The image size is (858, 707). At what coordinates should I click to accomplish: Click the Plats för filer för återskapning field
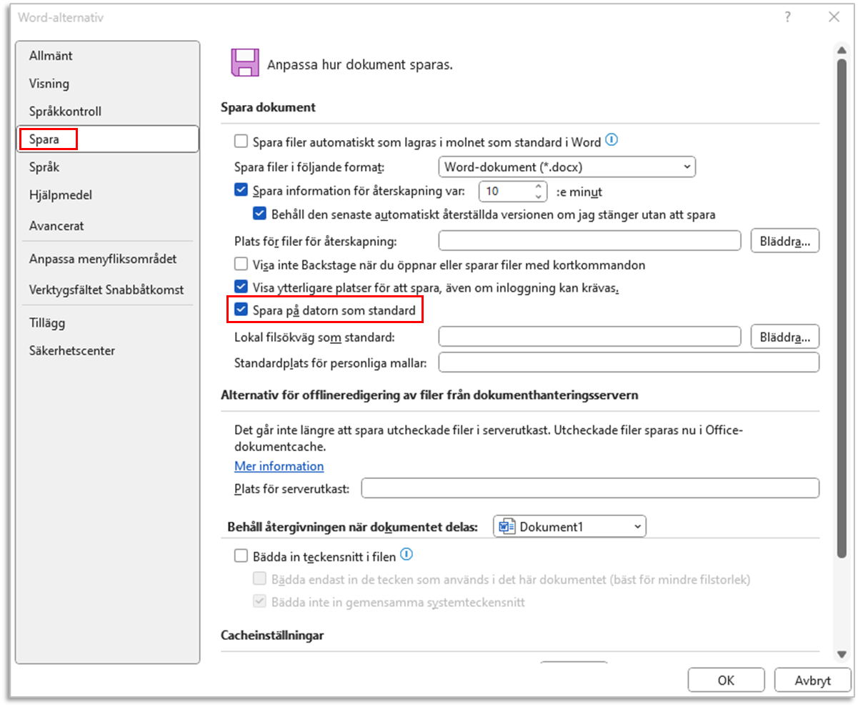590,241
